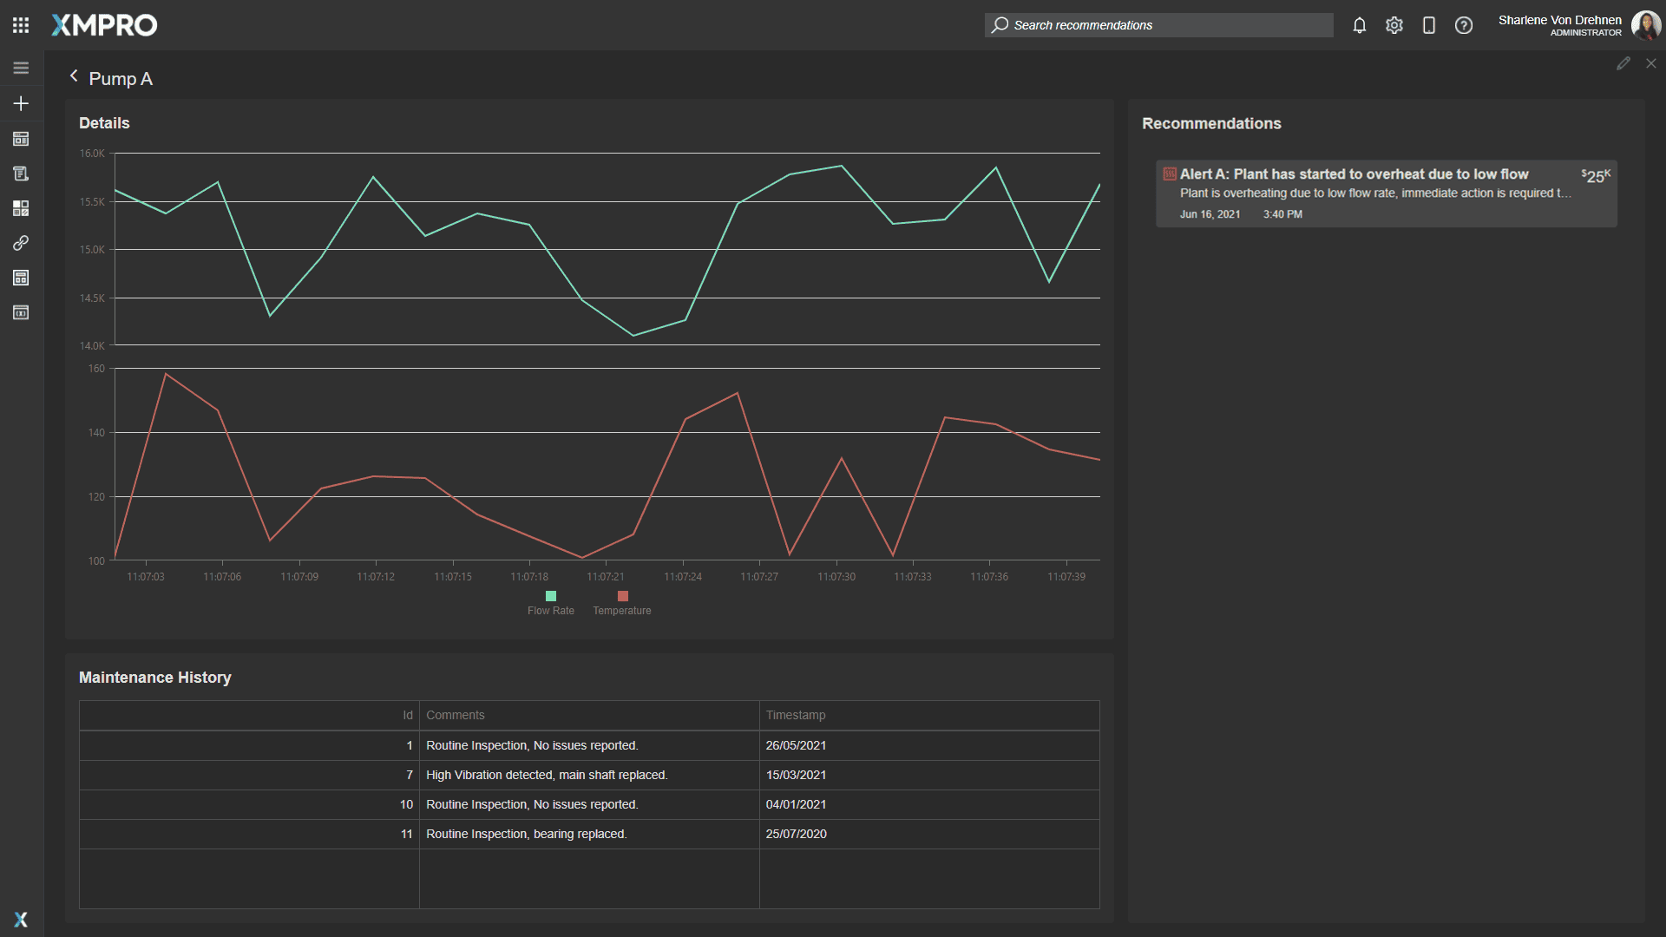The image size is (1666, 937).
Task: Select High Vibration detected maintenance row
Action: coord(547,775)
